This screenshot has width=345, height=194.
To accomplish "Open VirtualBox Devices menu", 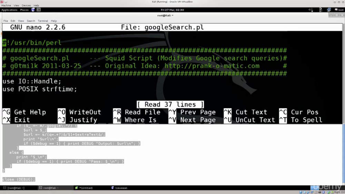I will 26,5.
